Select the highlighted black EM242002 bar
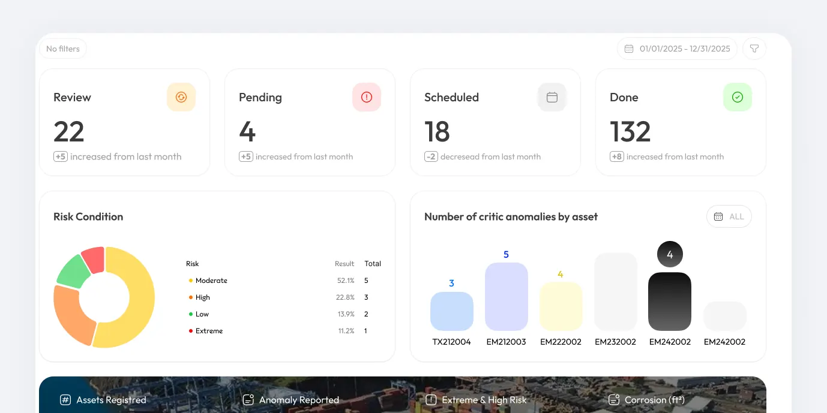The height and width of the screenshot is (413, 827). tap(670, 302)
